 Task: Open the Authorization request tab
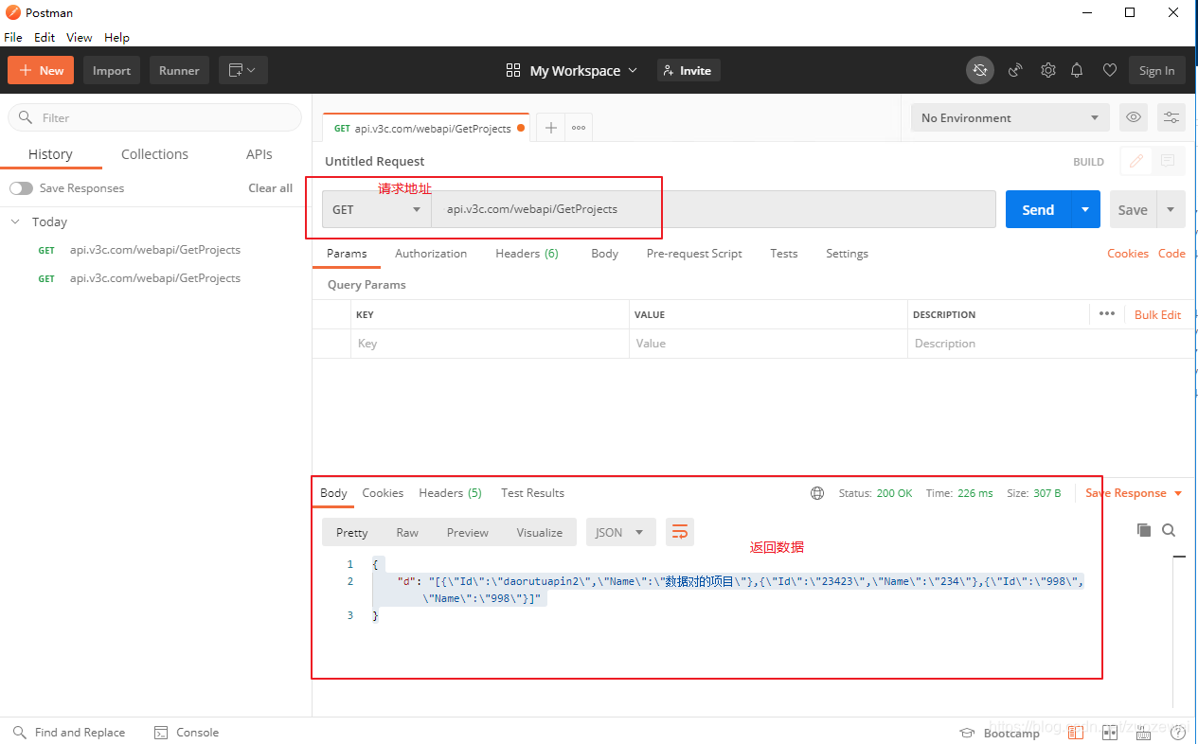pos(431,254)
